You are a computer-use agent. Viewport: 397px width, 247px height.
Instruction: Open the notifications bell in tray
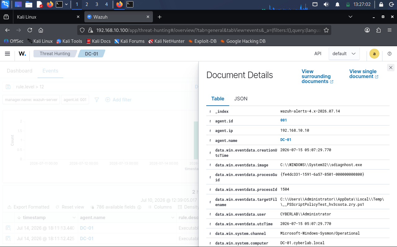point(337,4)
